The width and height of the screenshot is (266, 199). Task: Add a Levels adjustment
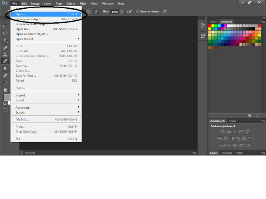(x=229, y=131)
